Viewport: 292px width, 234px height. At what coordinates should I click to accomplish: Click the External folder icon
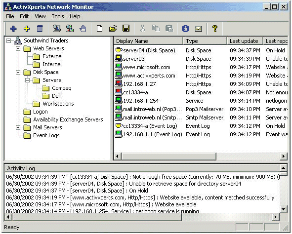[36, 57]
